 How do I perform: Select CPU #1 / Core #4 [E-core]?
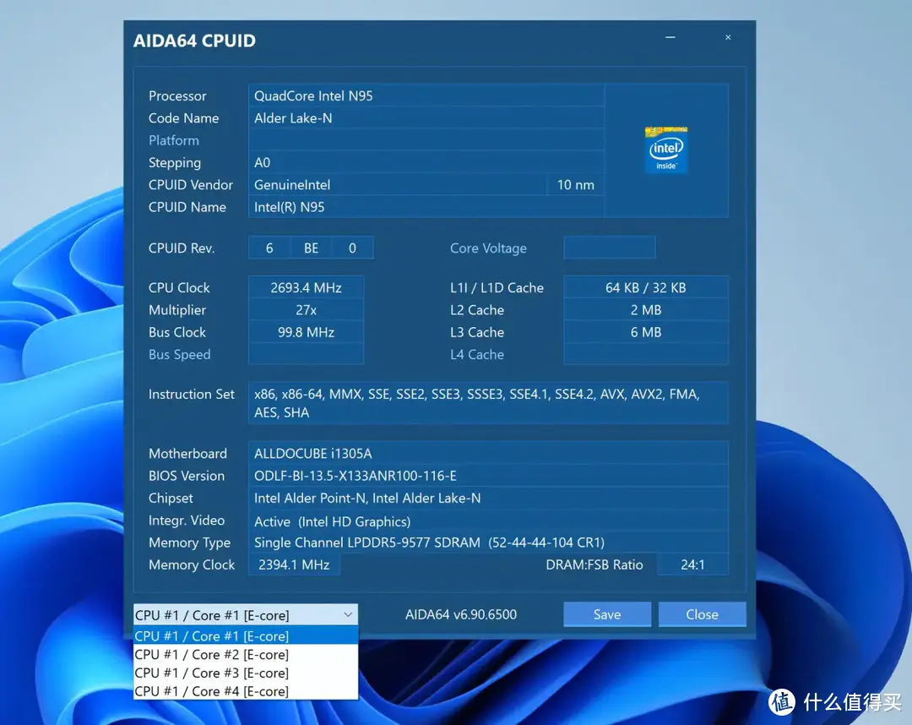(246, 691)
